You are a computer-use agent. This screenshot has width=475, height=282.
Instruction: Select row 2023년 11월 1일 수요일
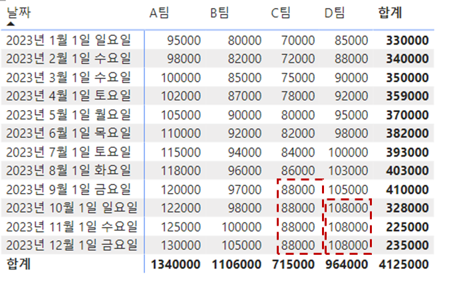(72, 227)
